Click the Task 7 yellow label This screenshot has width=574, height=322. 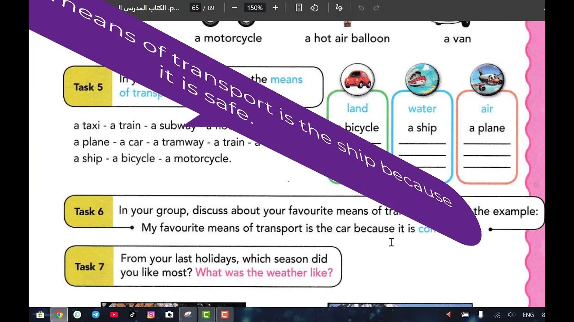[89, 267]
